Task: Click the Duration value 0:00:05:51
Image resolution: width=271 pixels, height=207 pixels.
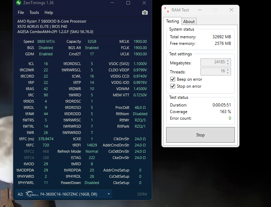Action: (222, 105)
